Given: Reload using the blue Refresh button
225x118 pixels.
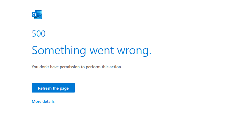Looking at the screenshot, I should tap(53, 88).
